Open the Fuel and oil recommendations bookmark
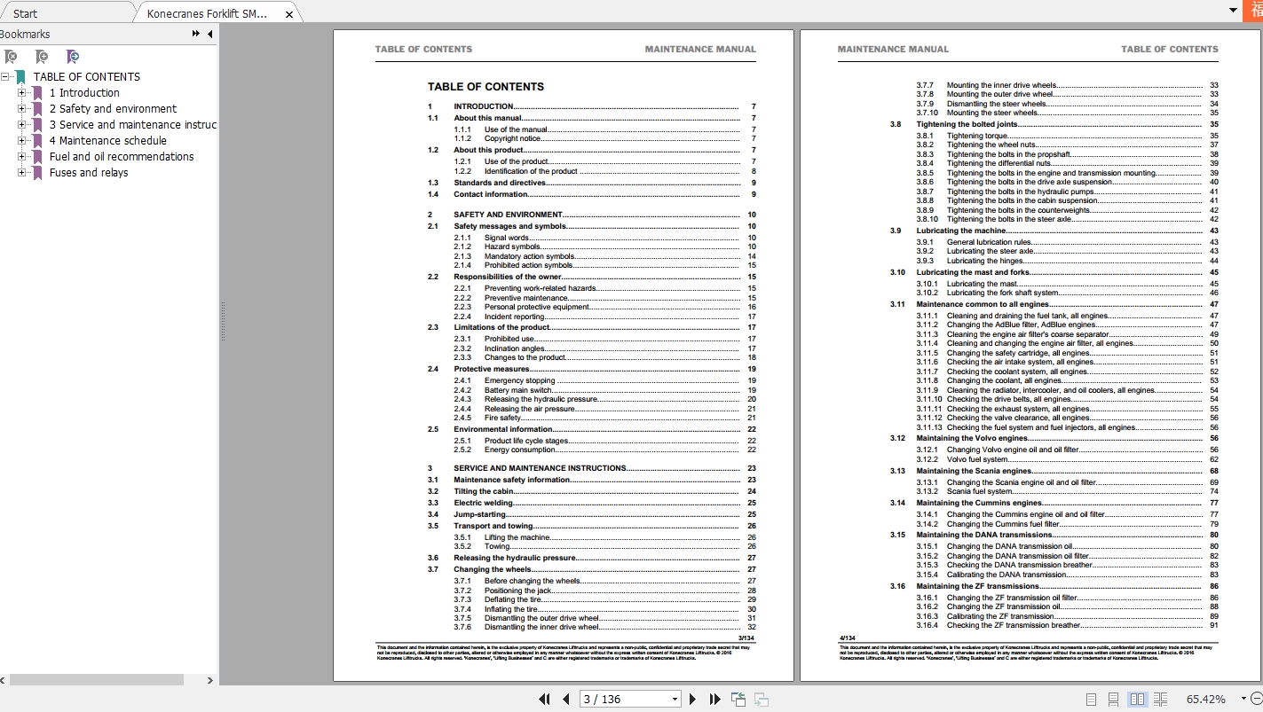 (122, 157)
